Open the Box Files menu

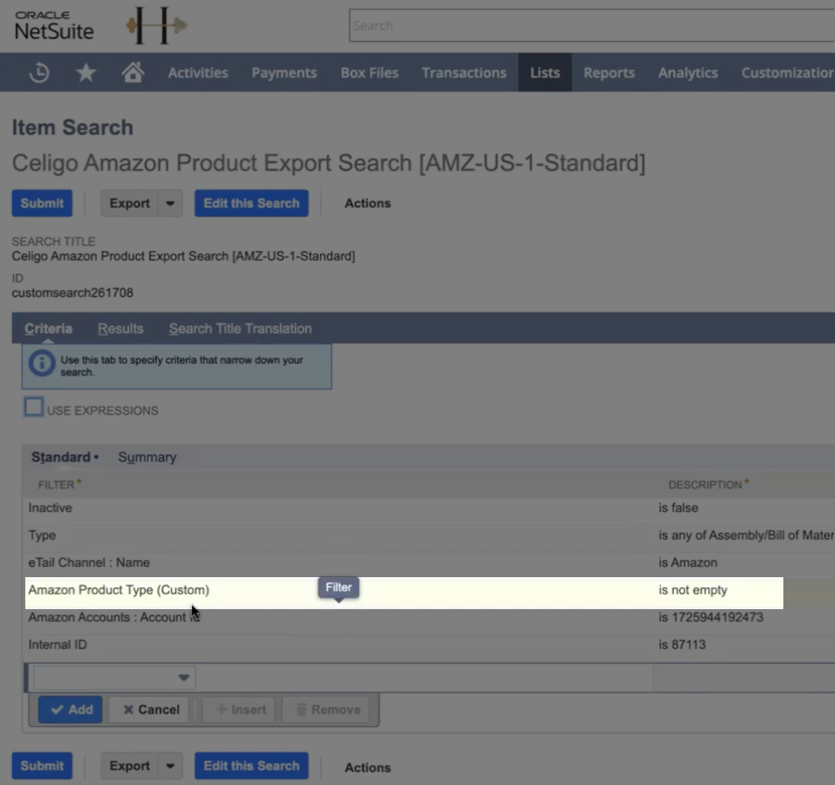(x=369, y=73)
